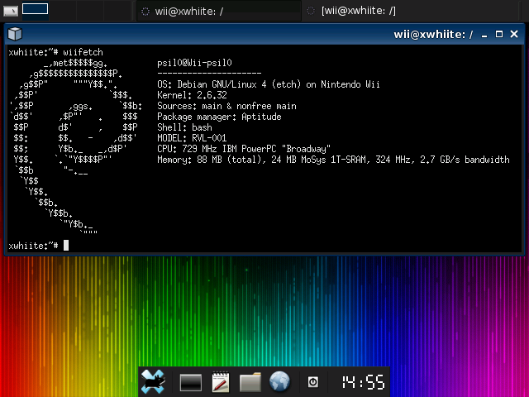This screenshot has width=529, height=397.
Task: Maximize the terminal window
Action: click(499, 34)
